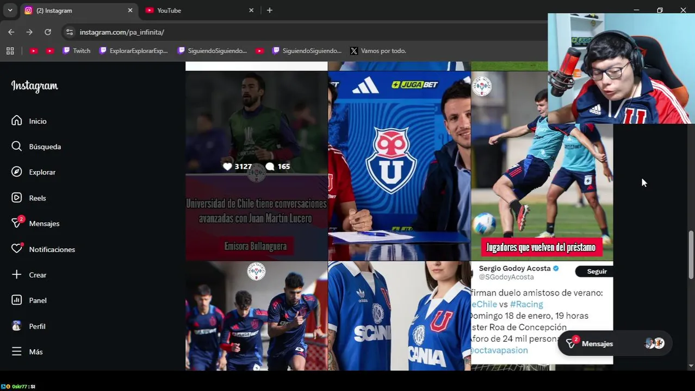The image size is (695, 391).
Task: Open the Panel dashboard icon
Action: pos(17,300)
